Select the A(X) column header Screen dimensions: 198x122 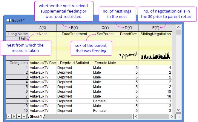[42, 28]
